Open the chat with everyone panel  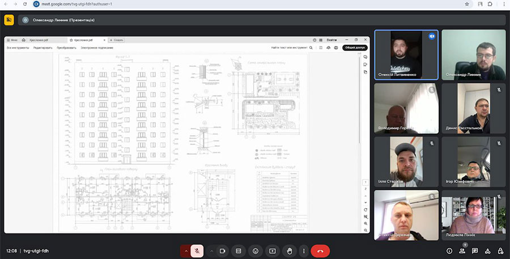(475, 250)
